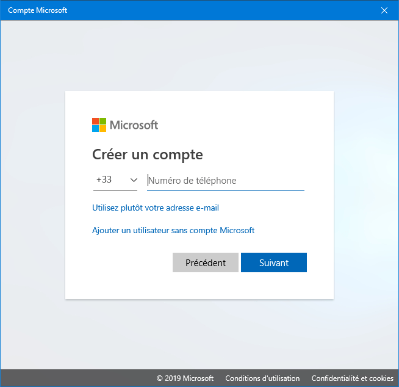Click the Créer un compte heading
Viewport: 399px width, 387px height.
pyautogui.click(x=148, y=154)
